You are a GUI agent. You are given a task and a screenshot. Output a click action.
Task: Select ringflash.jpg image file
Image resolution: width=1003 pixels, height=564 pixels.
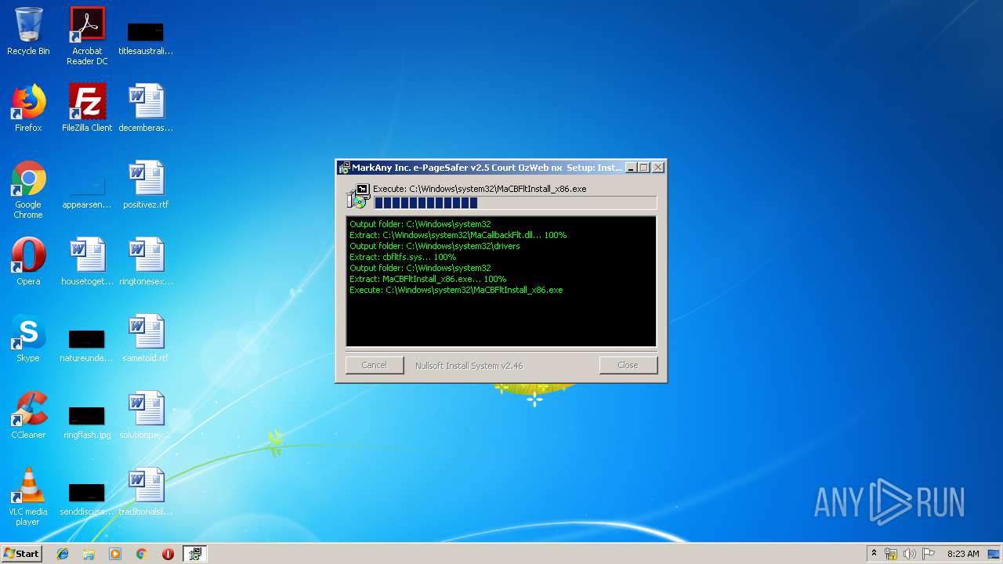pos(87,423)
